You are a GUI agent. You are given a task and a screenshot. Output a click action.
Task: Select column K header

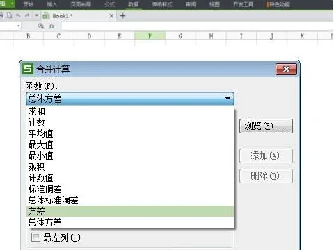pyautogui.click(x=302, y=36)
